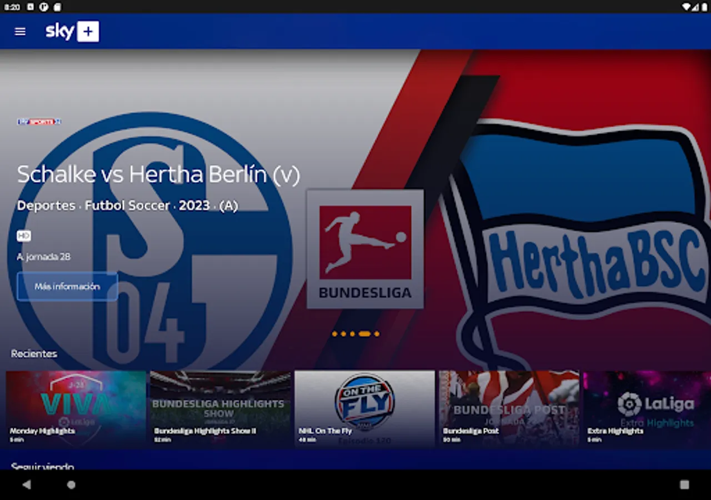
Task: Tap the Android recent apps square button
Action: tap(684, 485)
